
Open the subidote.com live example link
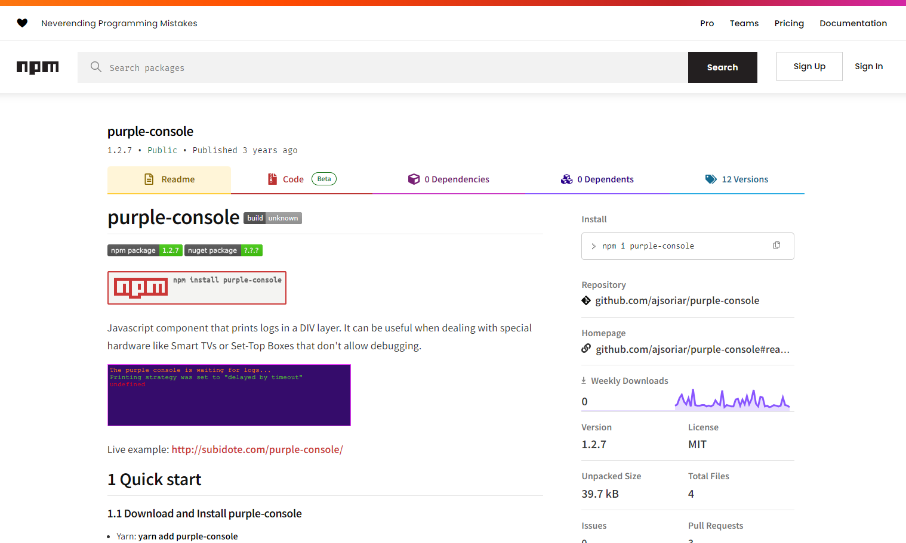point(257,449)
